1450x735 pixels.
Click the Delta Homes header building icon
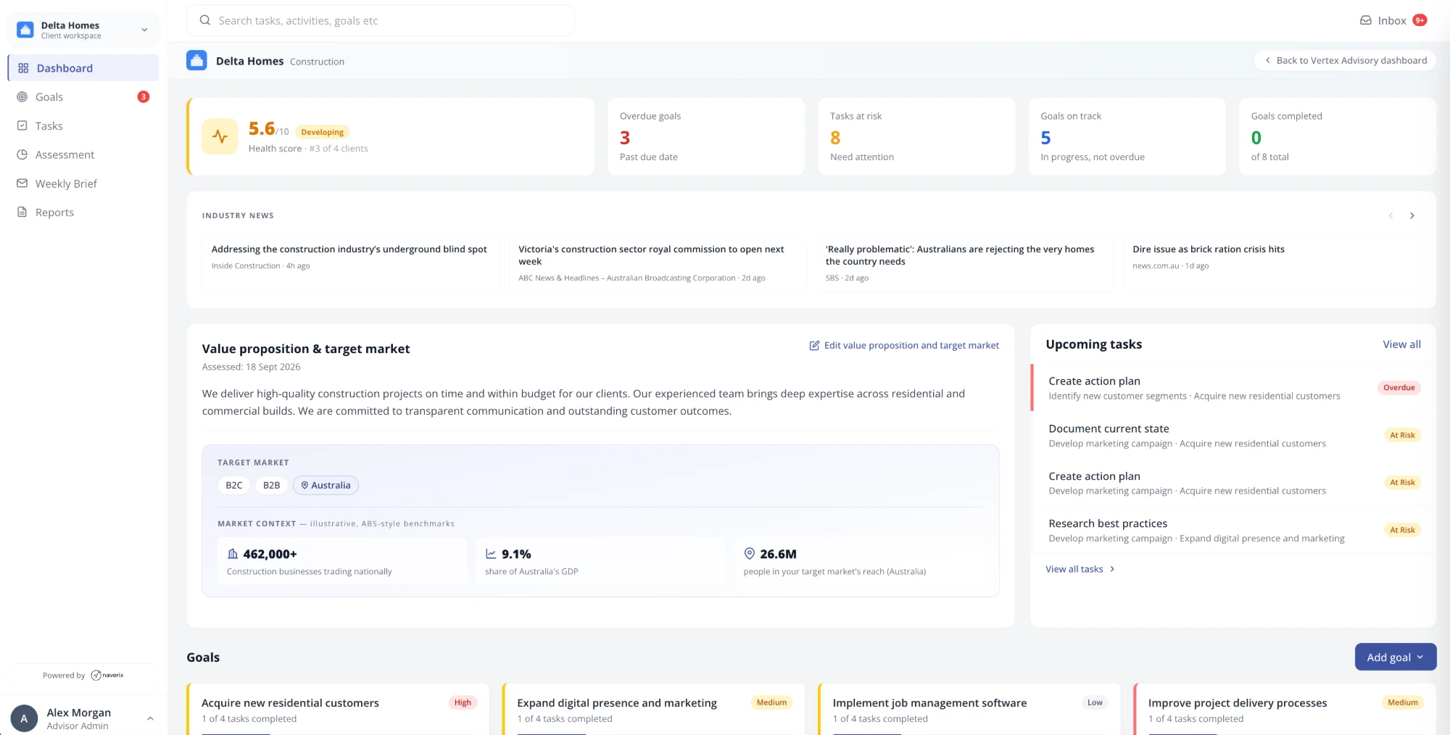coord(196,60)
